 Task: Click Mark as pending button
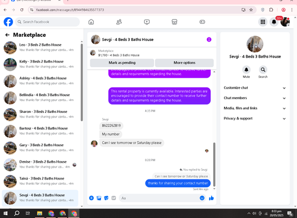pyautogui.click(x=122, y=63)
